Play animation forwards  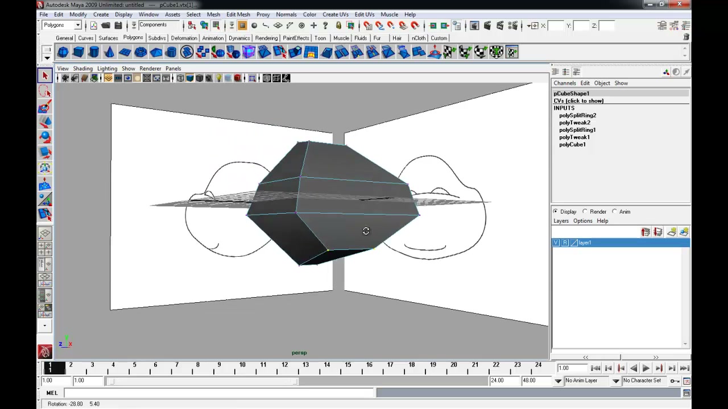(646, 368)
